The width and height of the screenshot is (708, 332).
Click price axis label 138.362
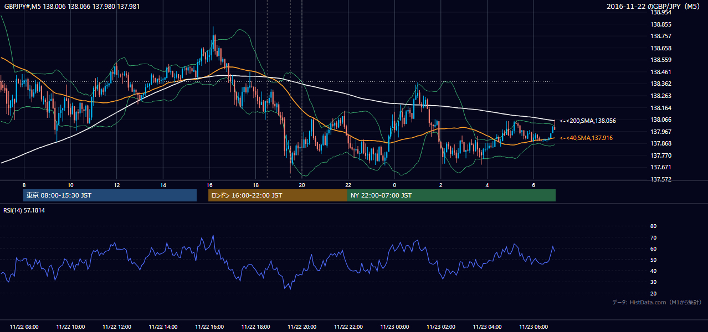pos(661,84)
